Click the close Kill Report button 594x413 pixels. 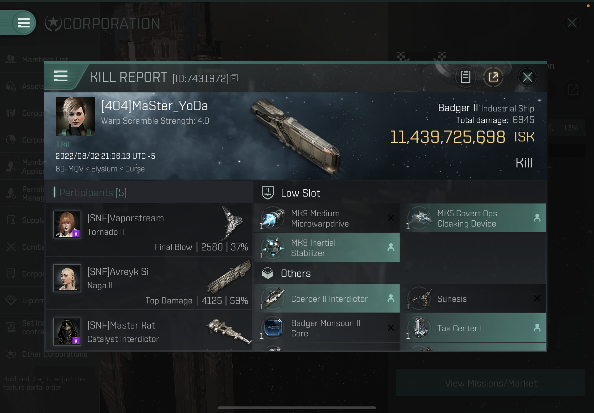coord(527,77)
